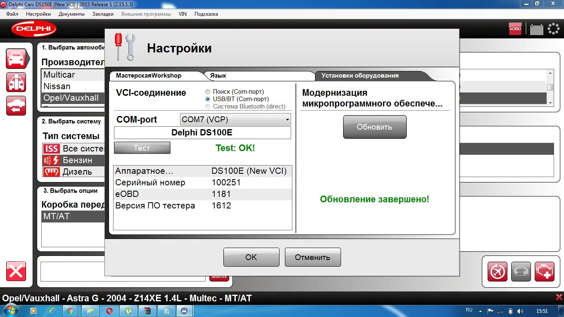This screenshot has height=317, width=564.
Task: Click the dotted circle activity icon
Action: click(553, 28)
